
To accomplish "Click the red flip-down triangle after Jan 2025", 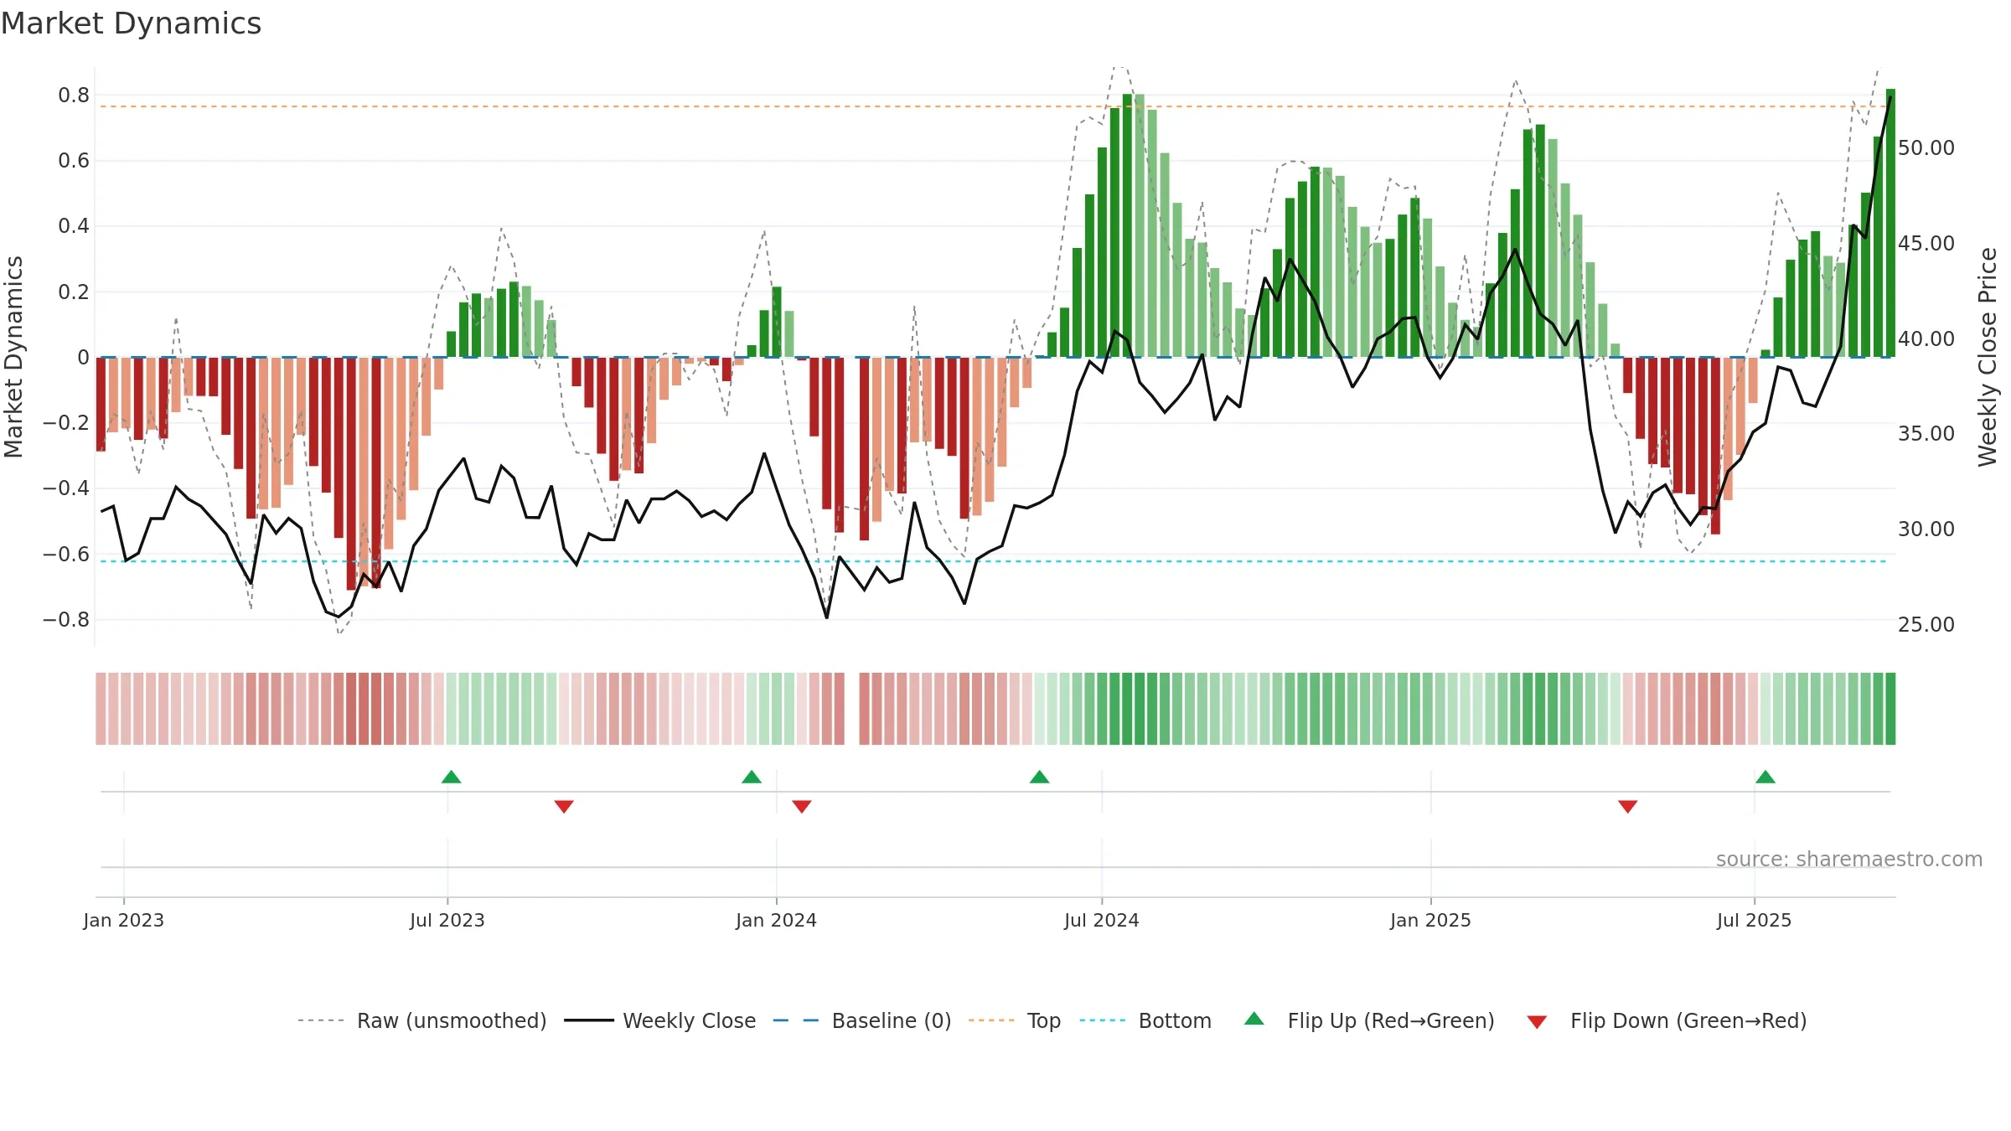I will pyautogui.click(x=1628, y=806).
